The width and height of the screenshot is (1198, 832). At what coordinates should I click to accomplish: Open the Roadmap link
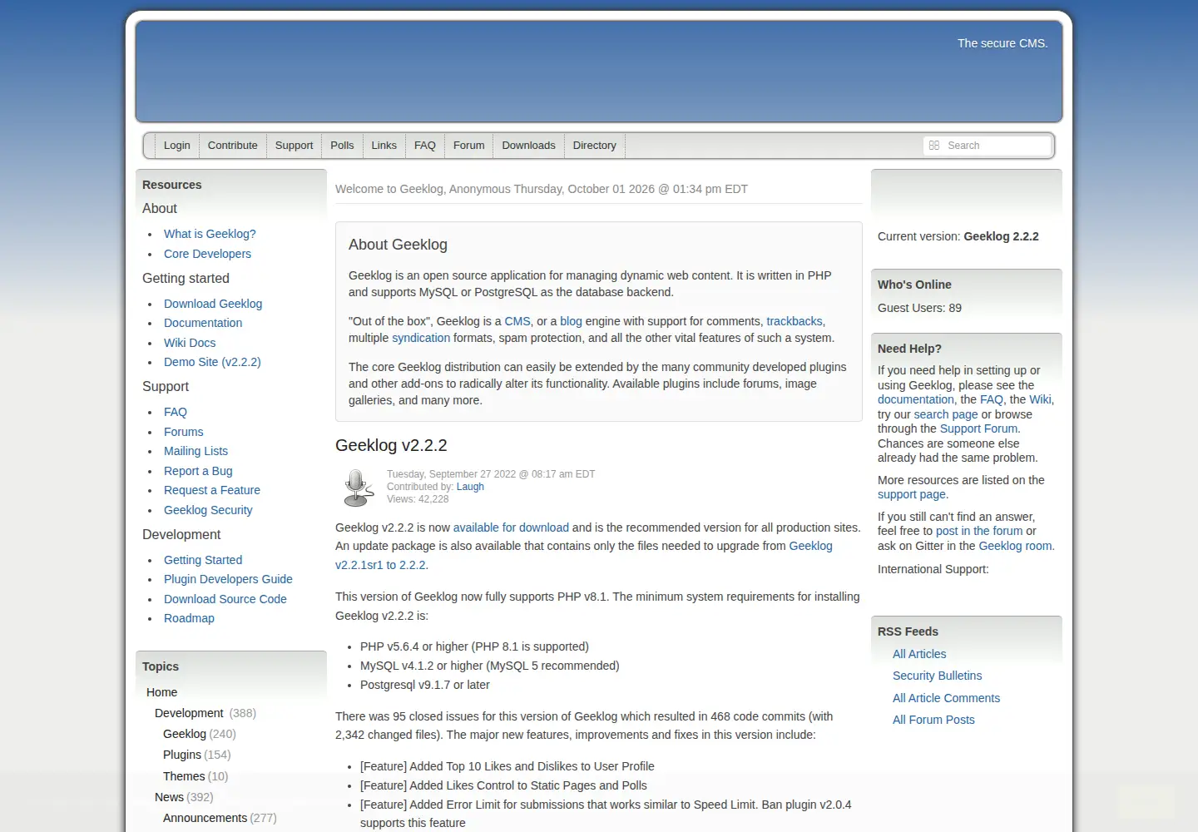coord(189,618)
